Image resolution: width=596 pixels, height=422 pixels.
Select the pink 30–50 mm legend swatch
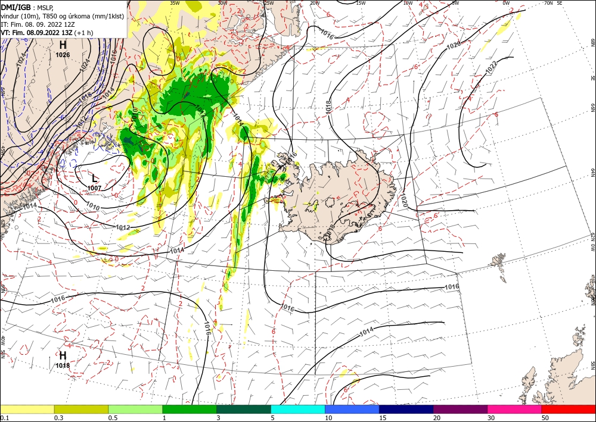click(x=515, y=409)
